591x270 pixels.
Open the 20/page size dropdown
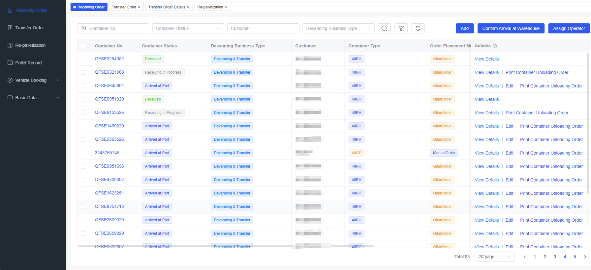494,257
